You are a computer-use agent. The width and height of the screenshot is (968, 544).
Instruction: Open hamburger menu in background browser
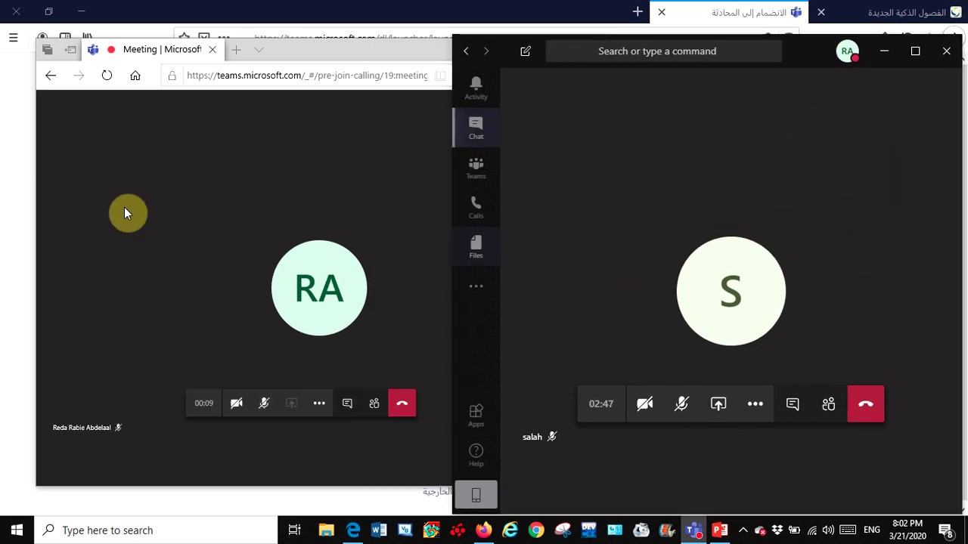coord(13,37)
